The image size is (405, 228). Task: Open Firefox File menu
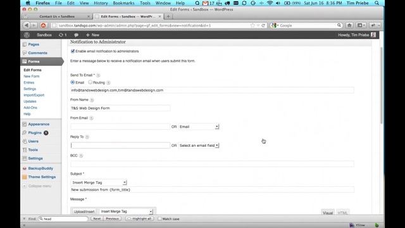(58, 3)
